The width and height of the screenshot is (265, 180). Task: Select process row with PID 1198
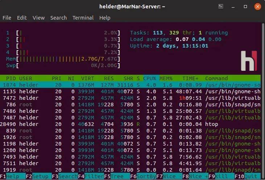(130, 144)
